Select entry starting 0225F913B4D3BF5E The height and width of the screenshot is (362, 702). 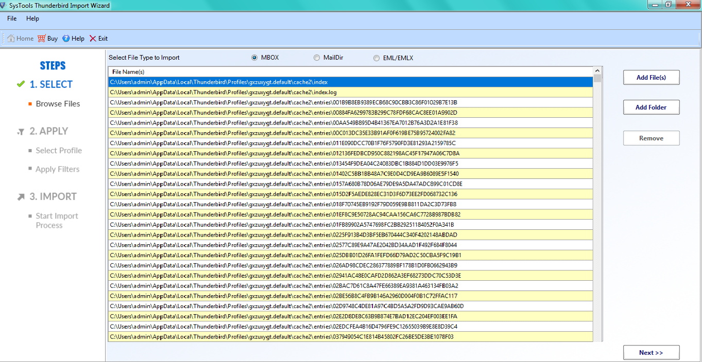(350, 234)
